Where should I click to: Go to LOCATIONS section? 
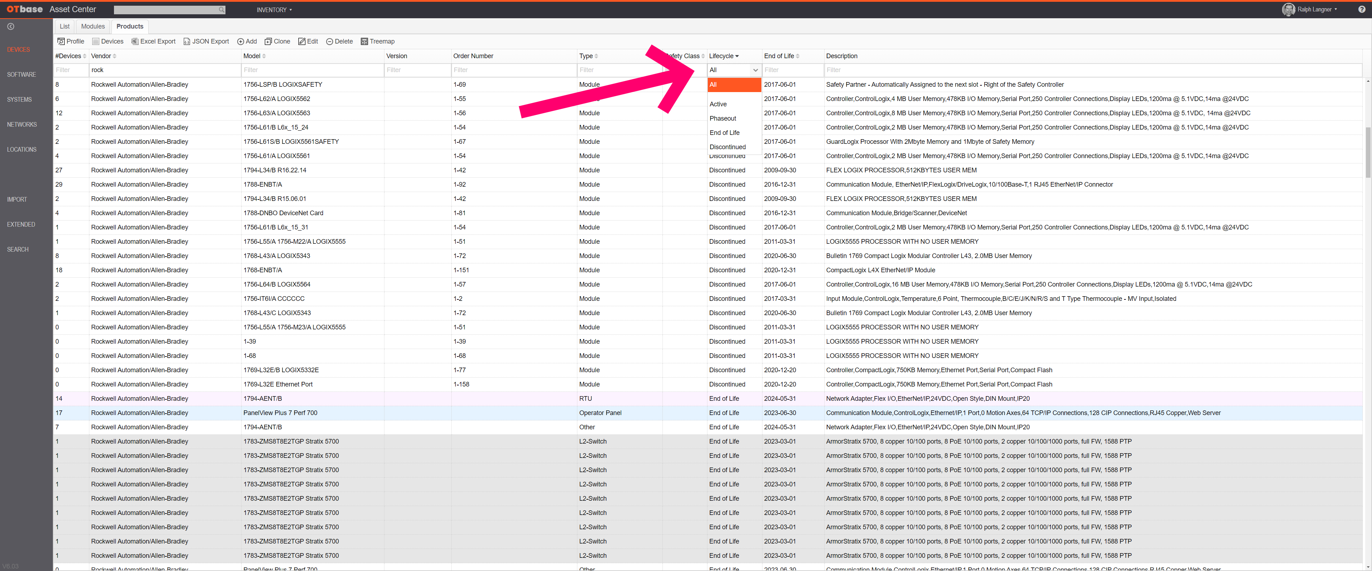tap(22, 150)
